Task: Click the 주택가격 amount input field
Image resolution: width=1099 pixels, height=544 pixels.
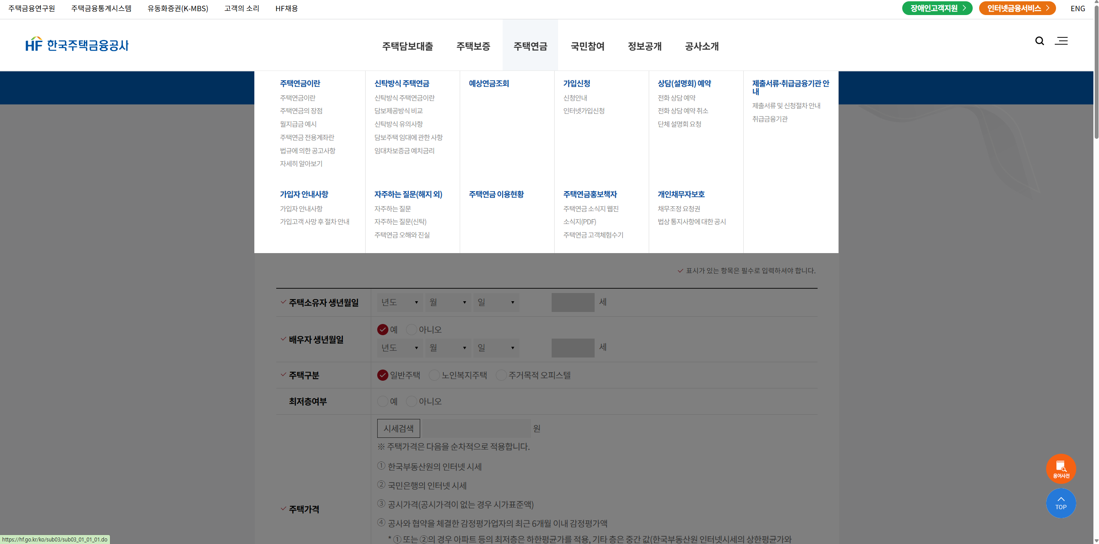Action: coord(476,428)
